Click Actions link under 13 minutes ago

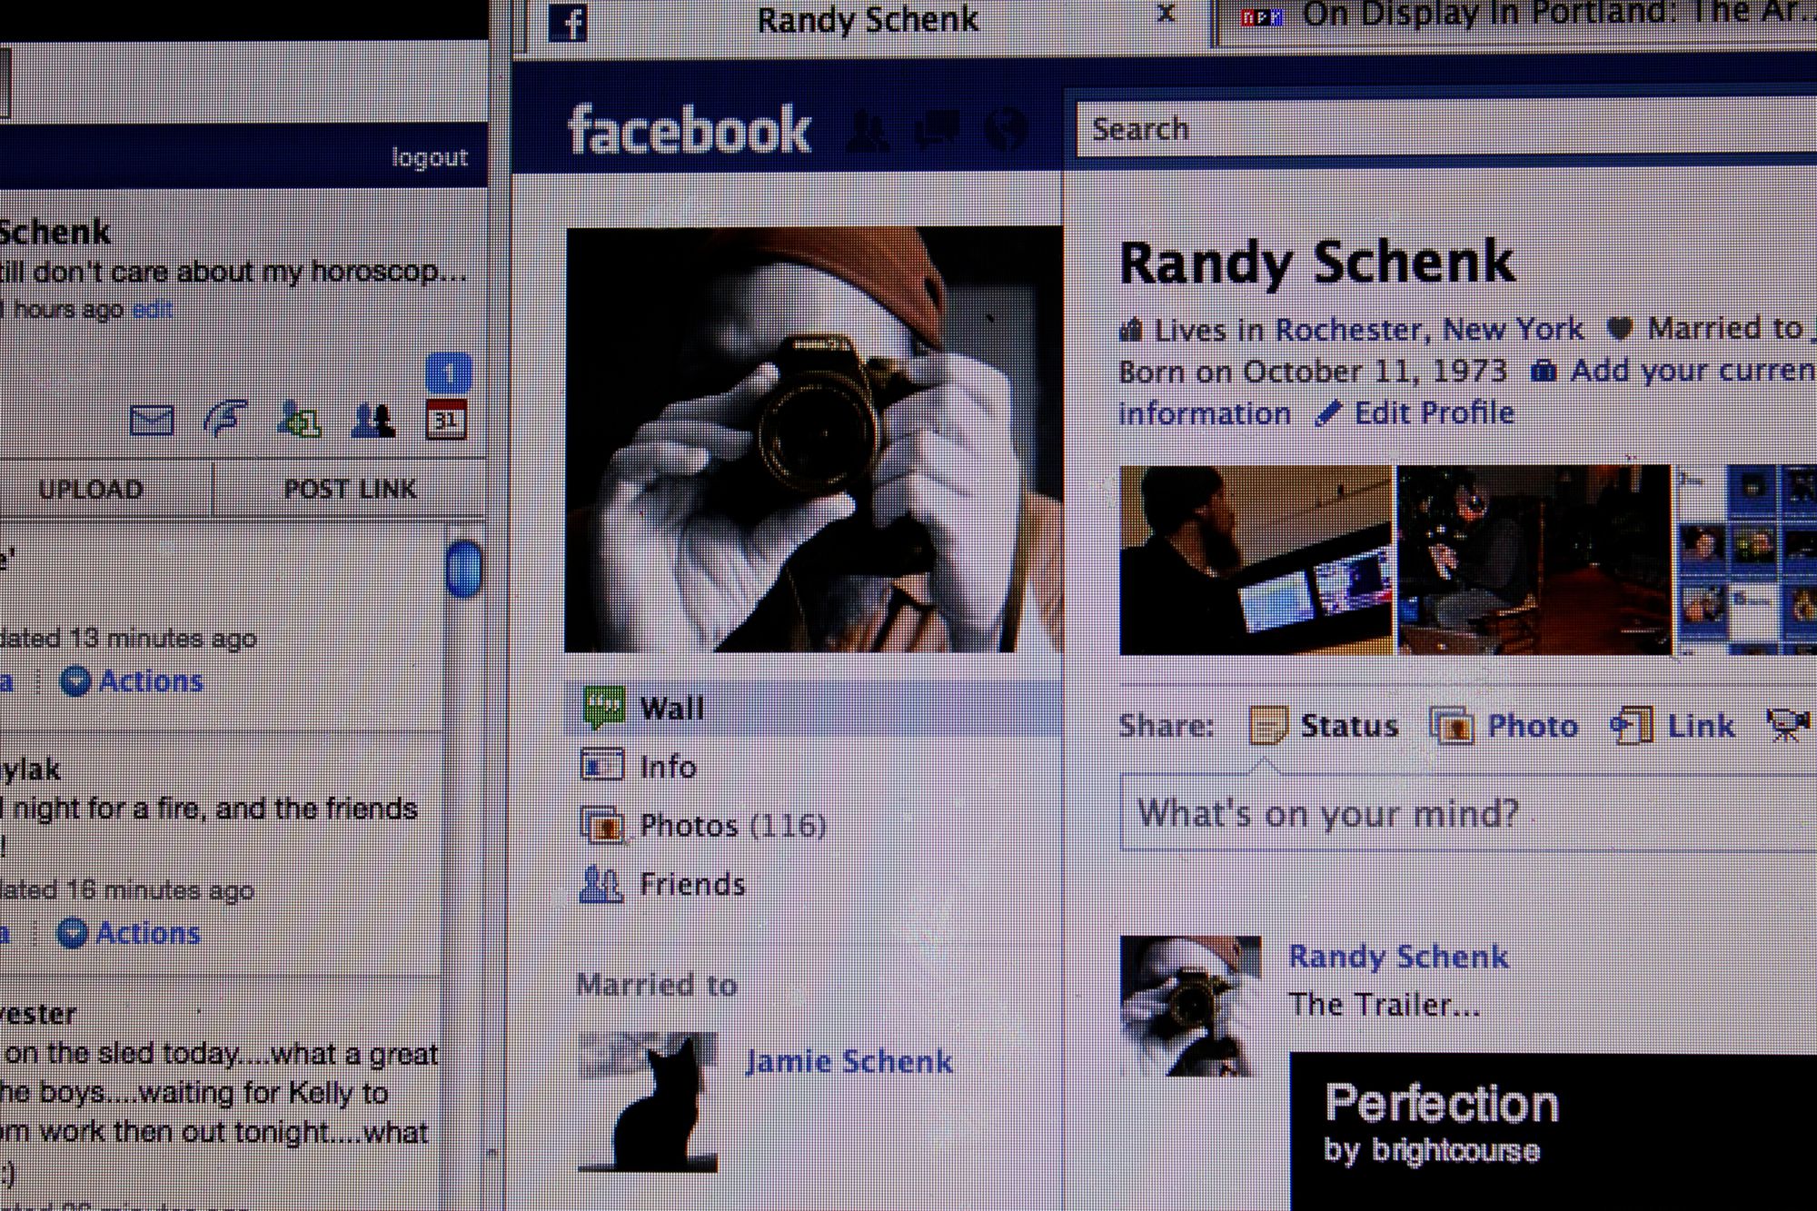coord(150,681)
